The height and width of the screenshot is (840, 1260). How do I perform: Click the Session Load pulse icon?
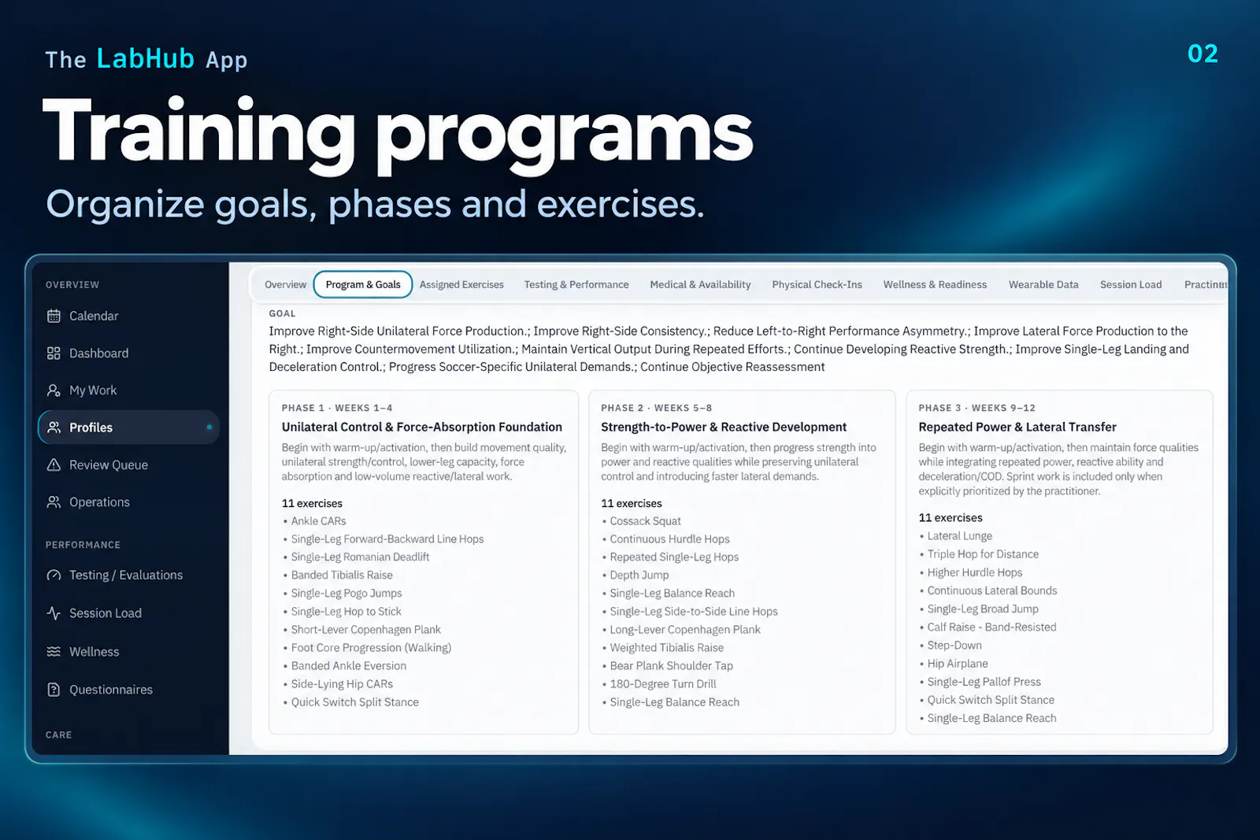[x=54, y=613]
